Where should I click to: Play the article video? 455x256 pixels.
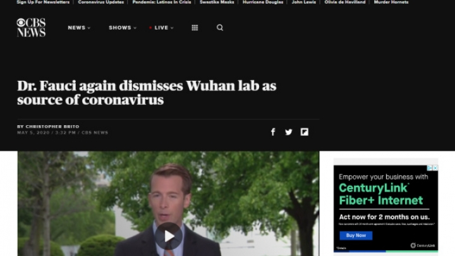(x=169, y=236)
